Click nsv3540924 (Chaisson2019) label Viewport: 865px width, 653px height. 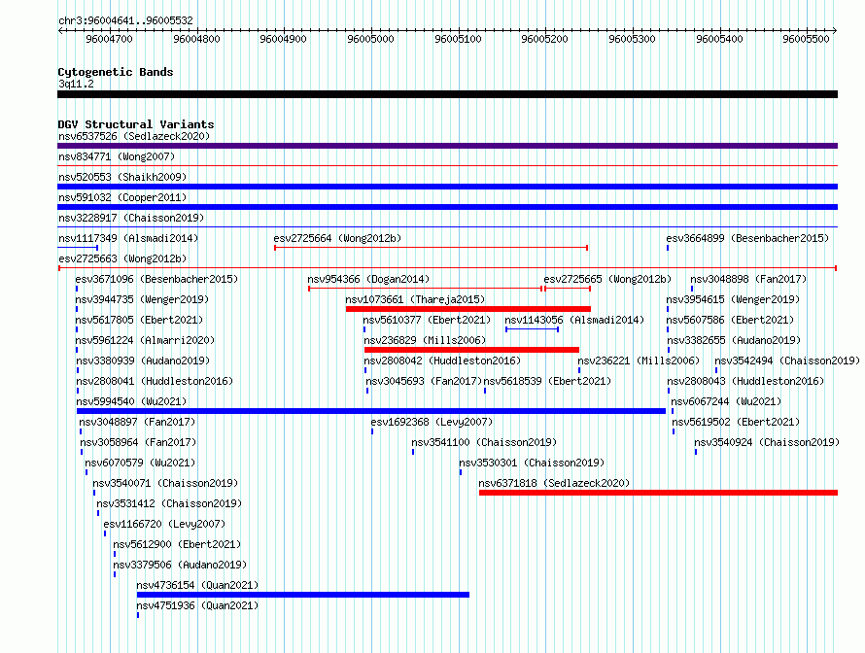768,442
